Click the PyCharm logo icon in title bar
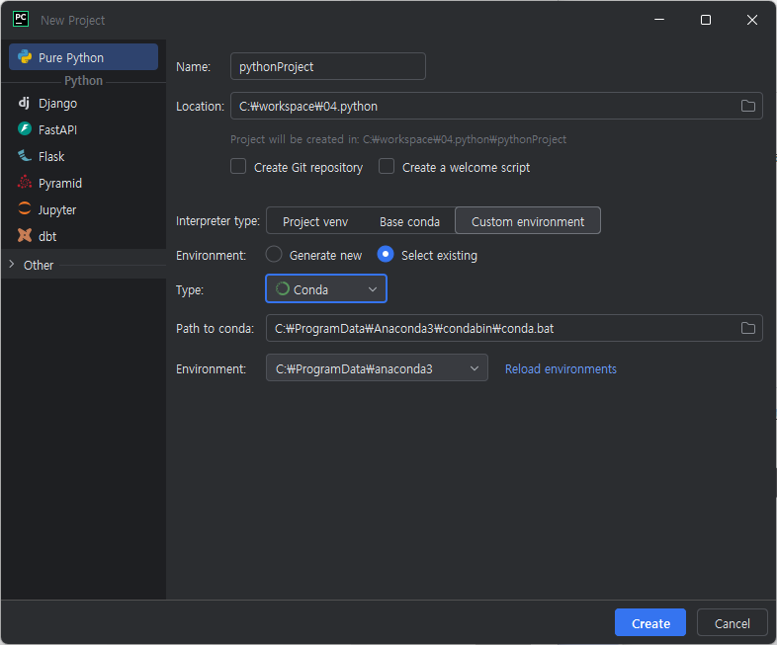Screen dimensions: 777x645 (x=21, y=20)
